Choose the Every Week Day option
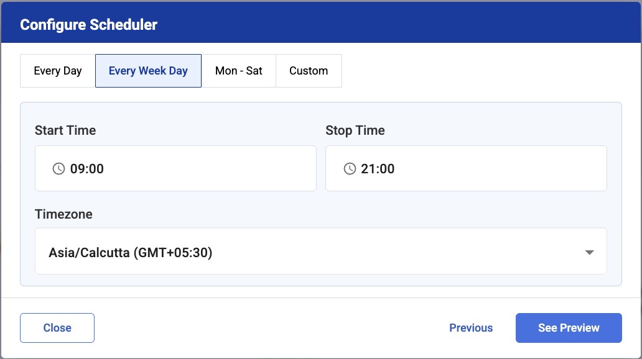Viewport: 642px width, 359px height. coord(148,71)
